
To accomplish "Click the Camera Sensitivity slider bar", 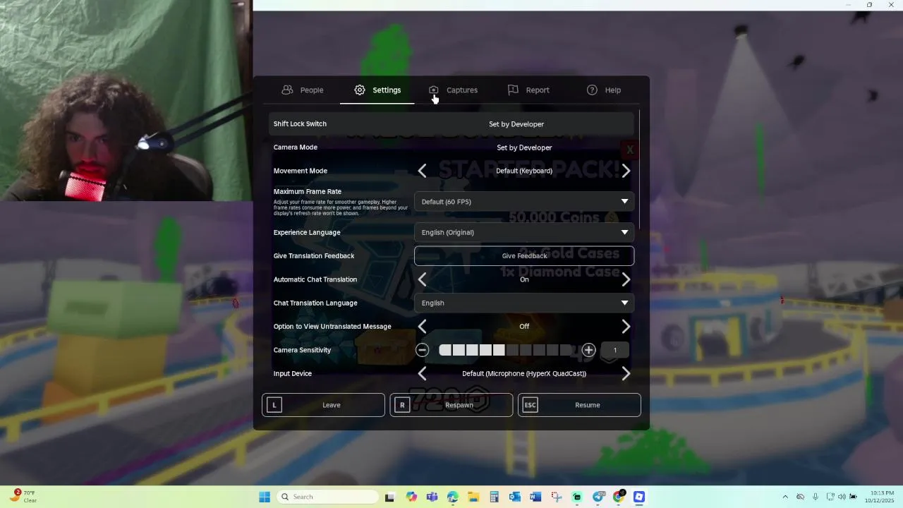I will coord(505,350).
